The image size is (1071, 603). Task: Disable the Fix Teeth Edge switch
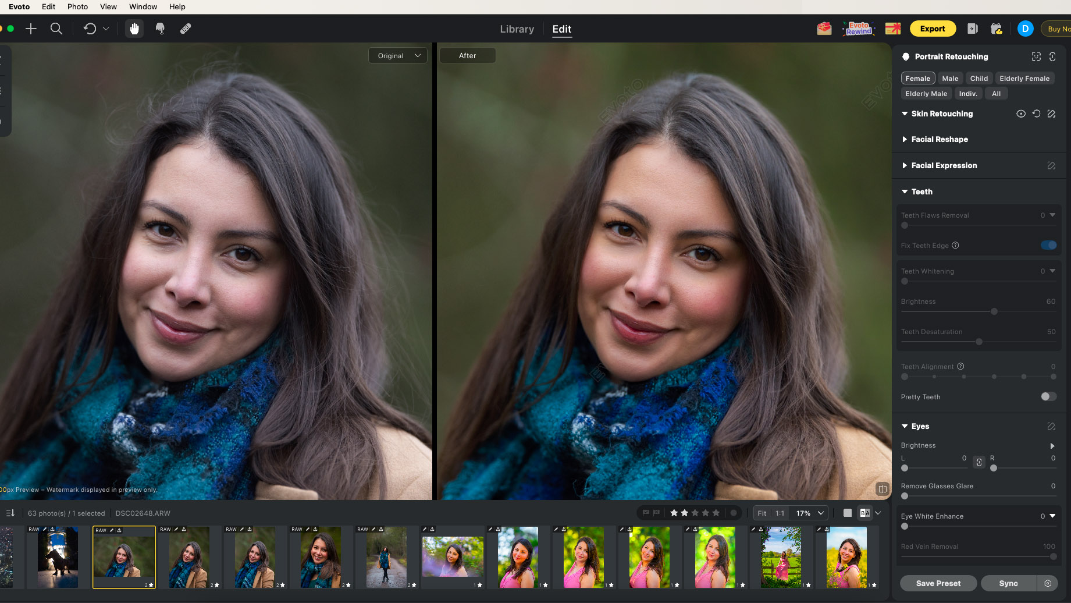click(1048, 245)
